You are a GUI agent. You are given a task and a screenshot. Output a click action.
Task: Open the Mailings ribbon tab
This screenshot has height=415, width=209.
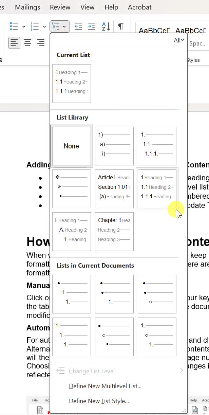pyautogui.click(x=27, y=7)
